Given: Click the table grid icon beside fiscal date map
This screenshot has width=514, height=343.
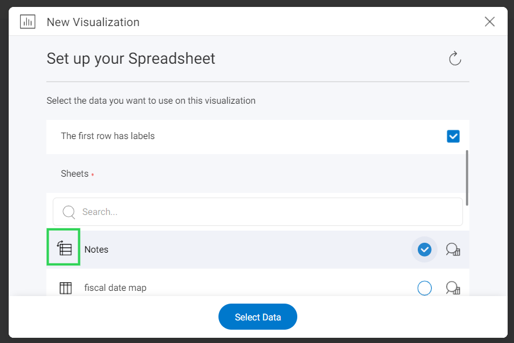Looking at the screenshot, I should click(x=65, y=288).
